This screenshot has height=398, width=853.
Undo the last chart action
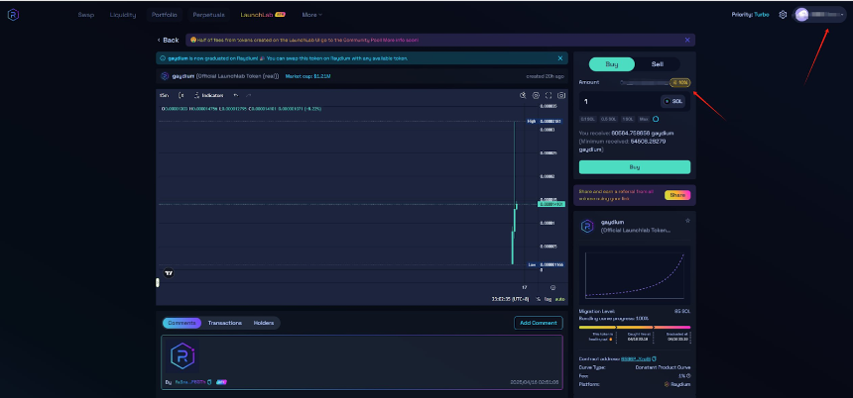tap(236, 96)
